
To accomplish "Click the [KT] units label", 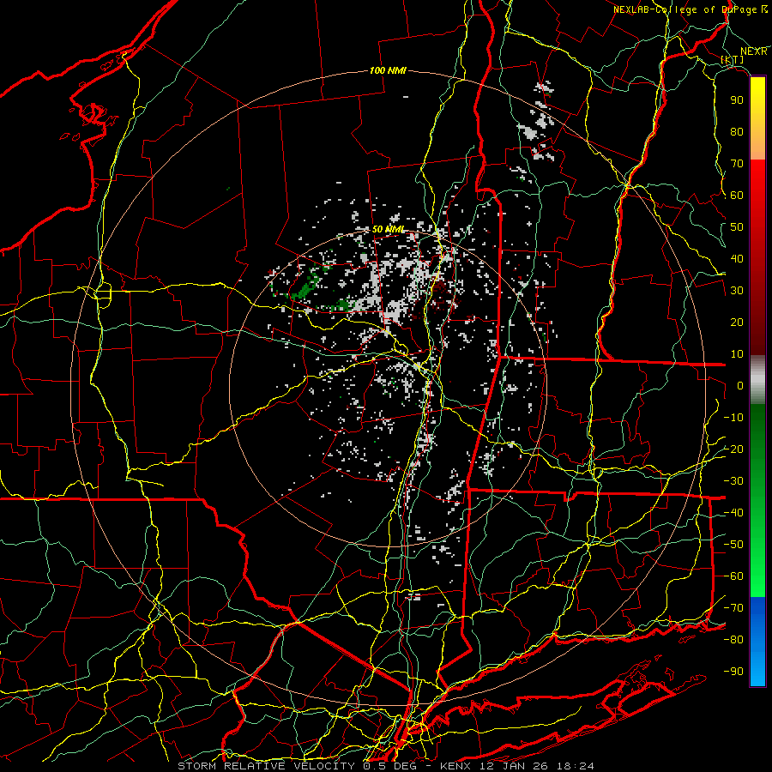I will click(733, 59).
